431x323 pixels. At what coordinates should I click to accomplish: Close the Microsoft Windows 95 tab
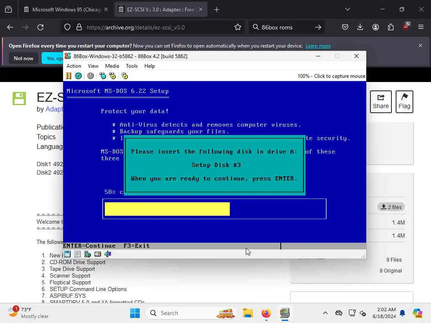pos(106,10)
